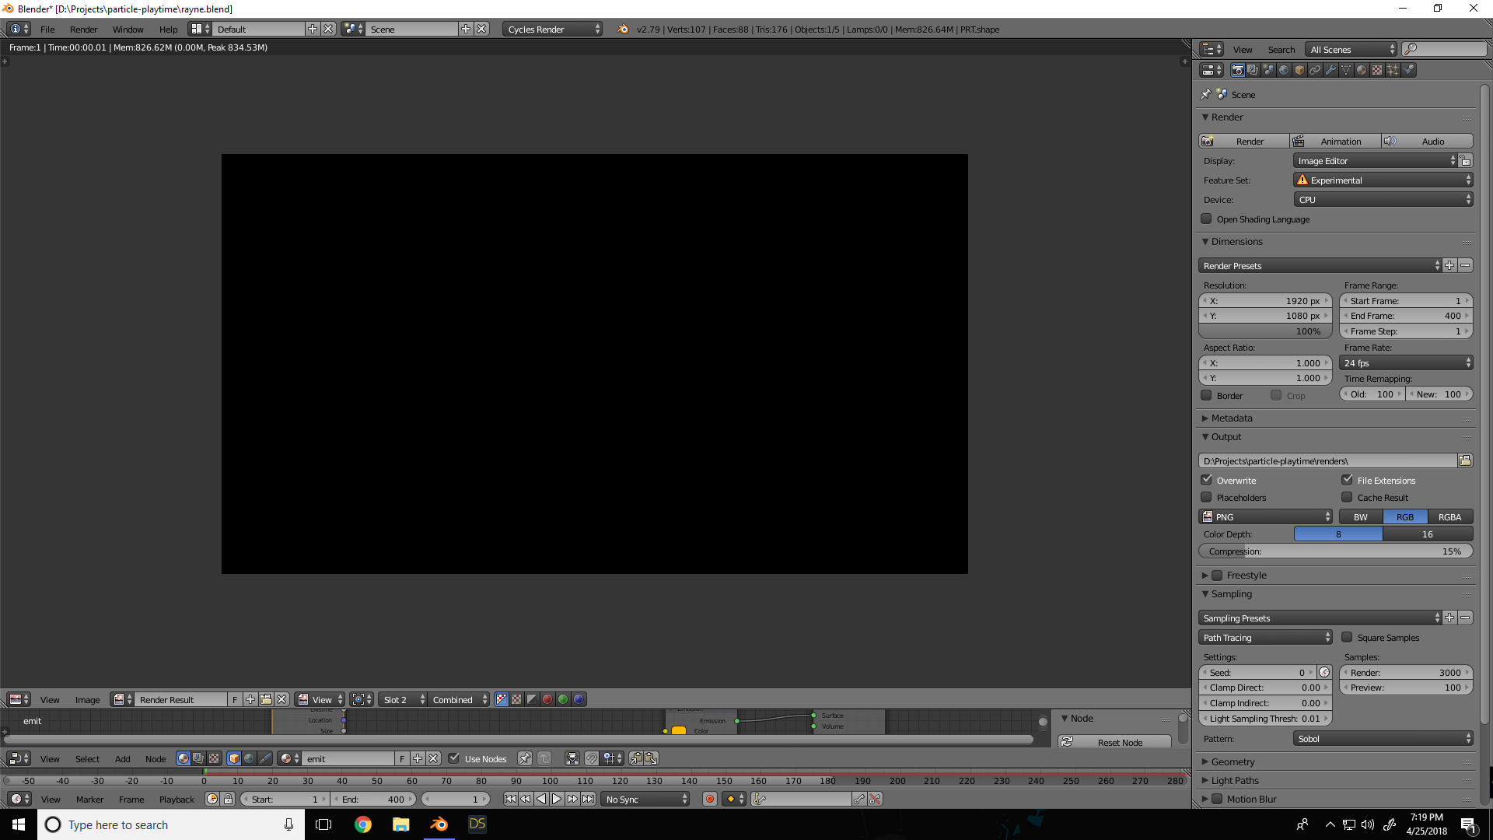Image resolution: width=1493 pixels, height=840 pixels.
Task: Open the Playback menu in timeline
Action: 177,799
